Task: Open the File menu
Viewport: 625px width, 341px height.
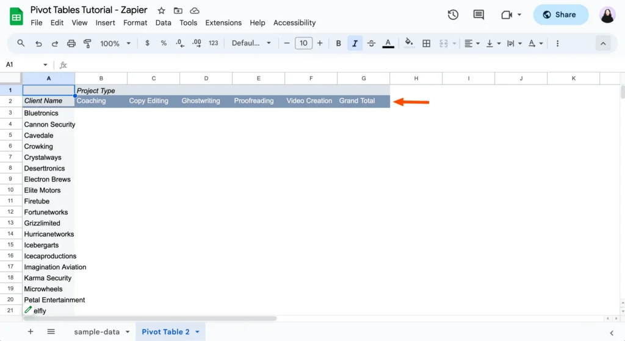Action: point(36,23)
